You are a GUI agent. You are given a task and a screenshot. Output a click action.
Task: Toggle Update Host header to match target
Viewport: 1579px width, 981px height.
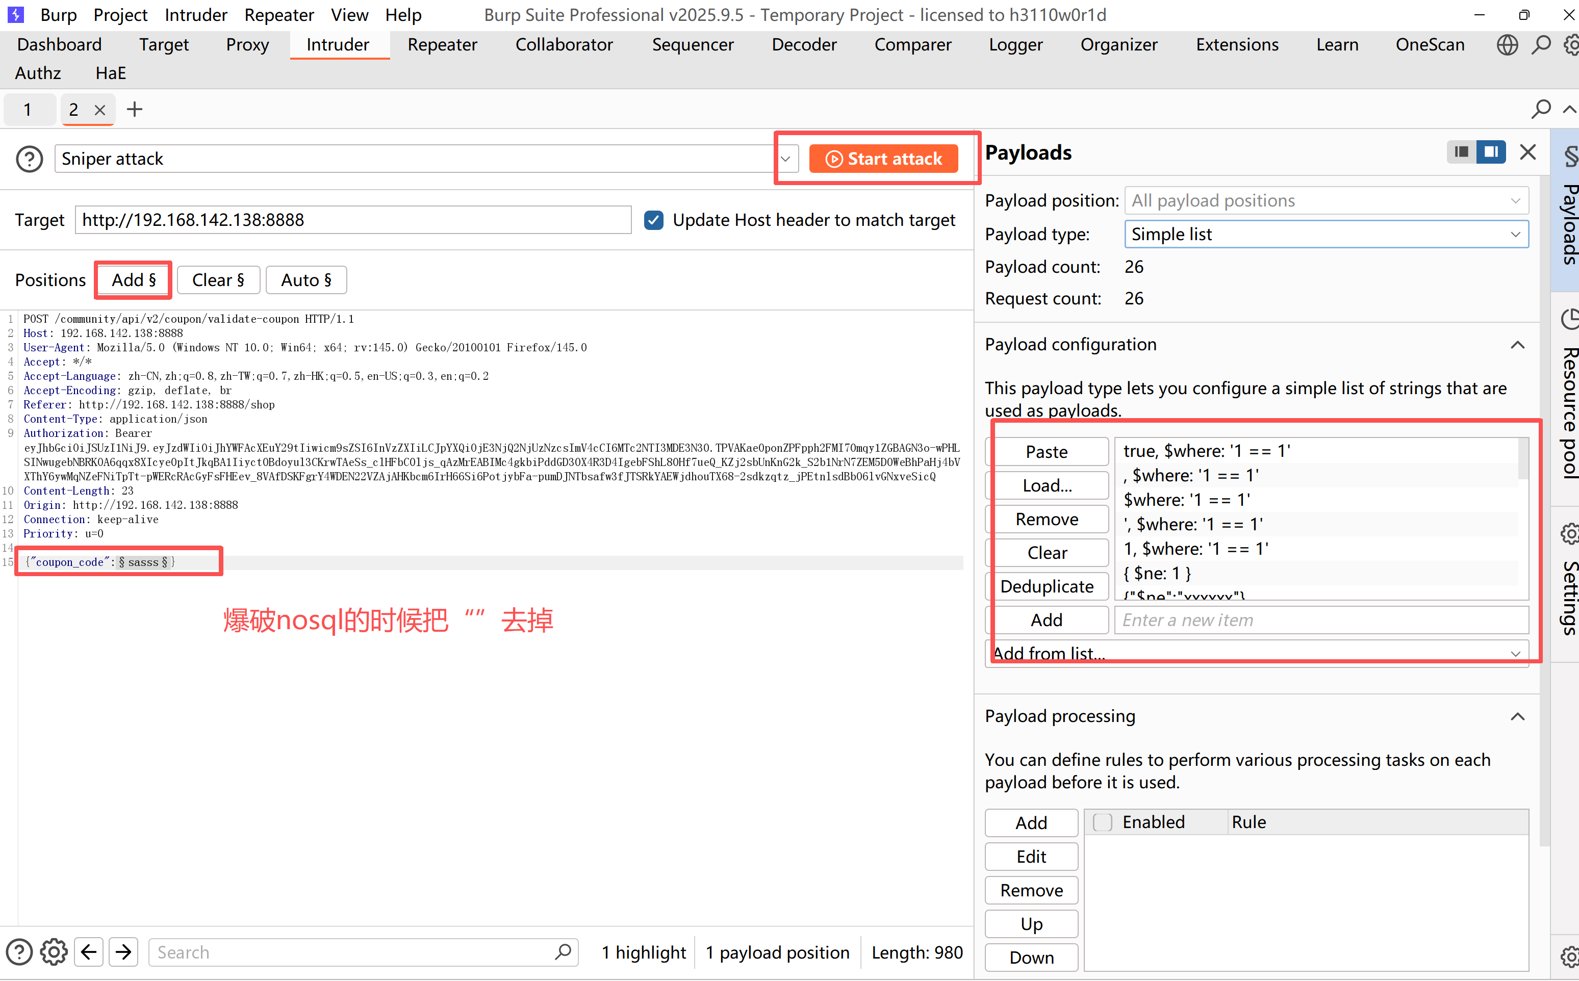(x=653, y=220)
